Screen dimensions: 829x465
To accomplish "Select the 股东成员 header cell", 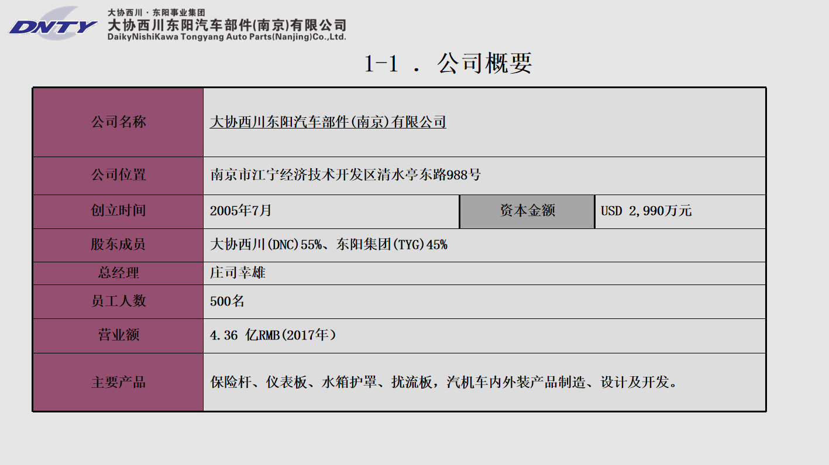I will (x=119, y=245).
